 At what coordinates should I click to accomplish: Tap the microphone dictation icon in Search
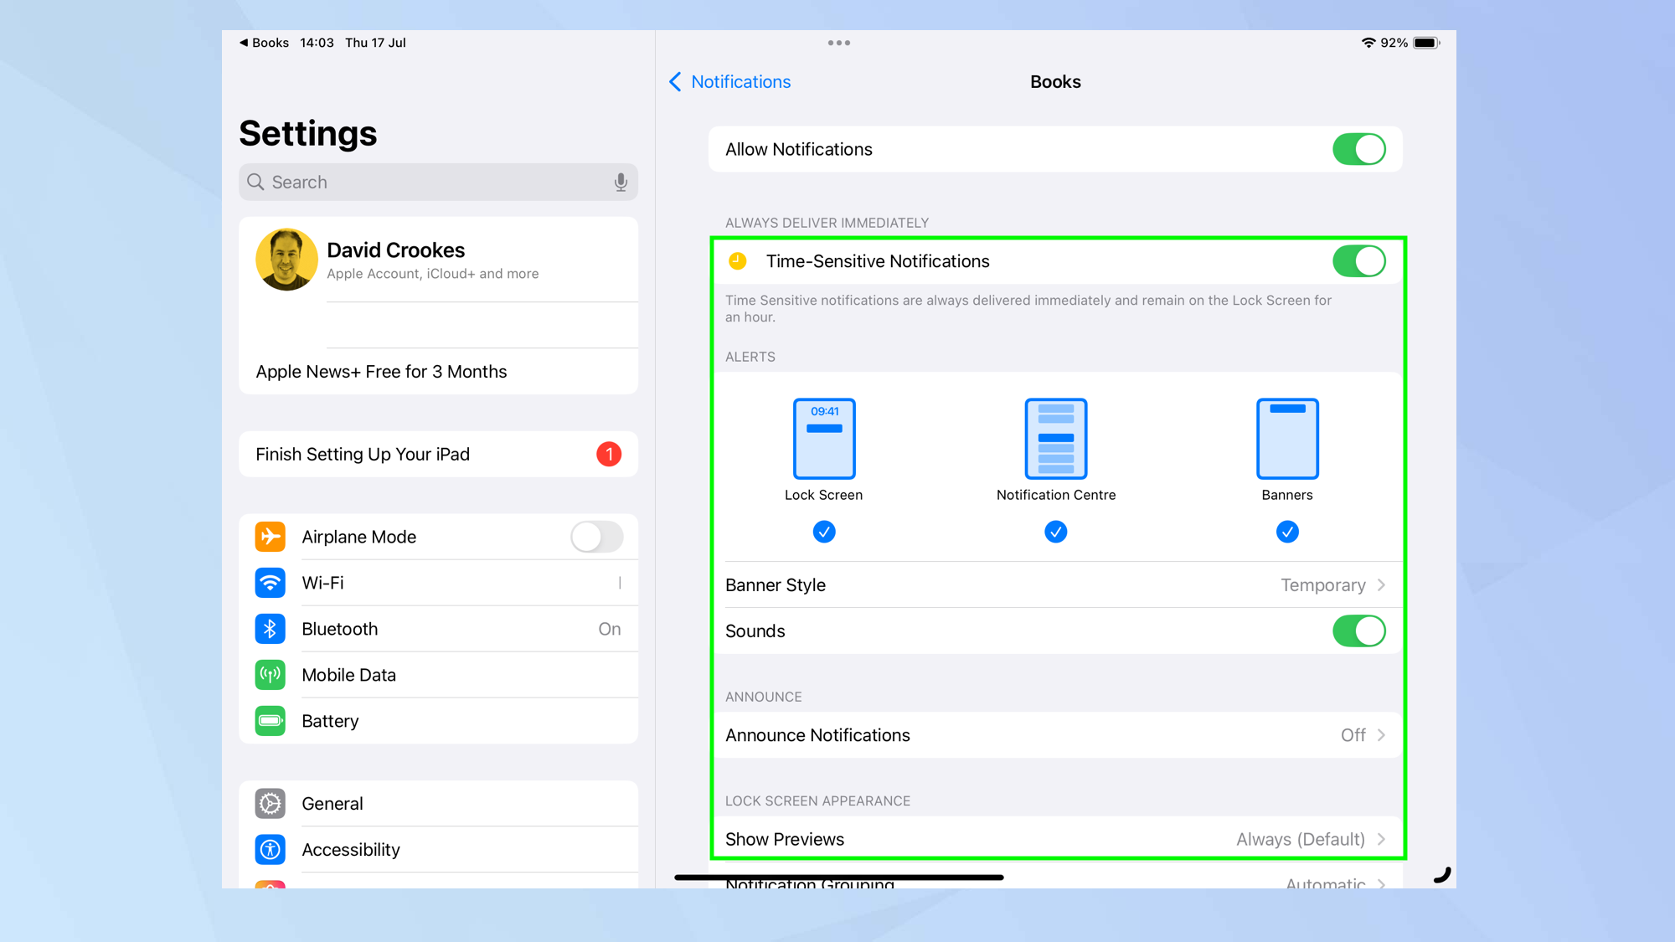pyautogui.click(x=621, y=183)
